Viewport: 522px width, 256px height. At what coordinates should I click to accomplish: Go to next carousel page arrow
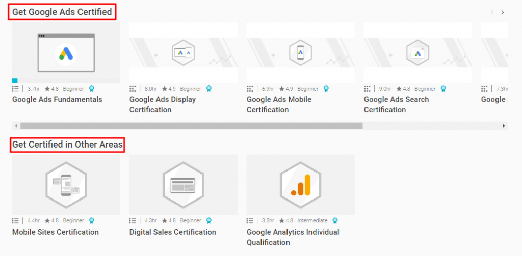(503, 12)
